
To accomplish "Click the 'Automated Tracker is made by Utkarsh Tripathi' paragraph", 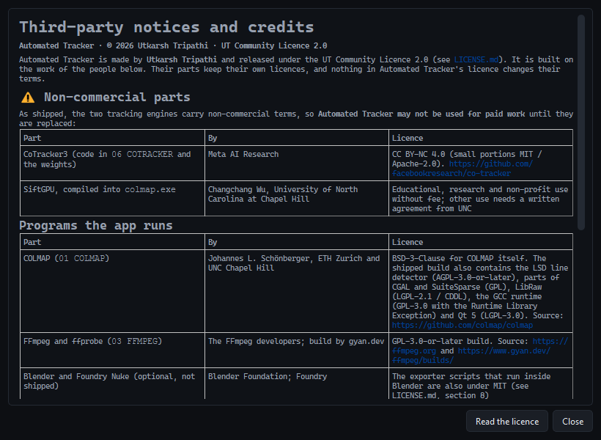I will point(296,69).
